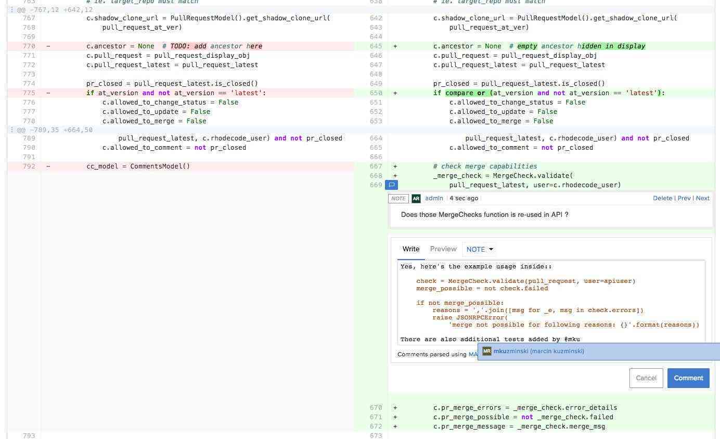Click the NOTE badge on admin's comment
Viewport: 720px width, 439px height.
[x=398, y=198]
